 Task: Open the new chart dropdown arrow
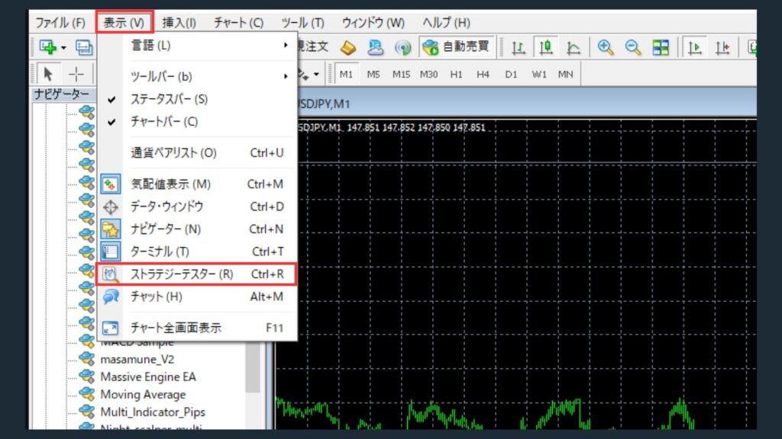[64, 48]
